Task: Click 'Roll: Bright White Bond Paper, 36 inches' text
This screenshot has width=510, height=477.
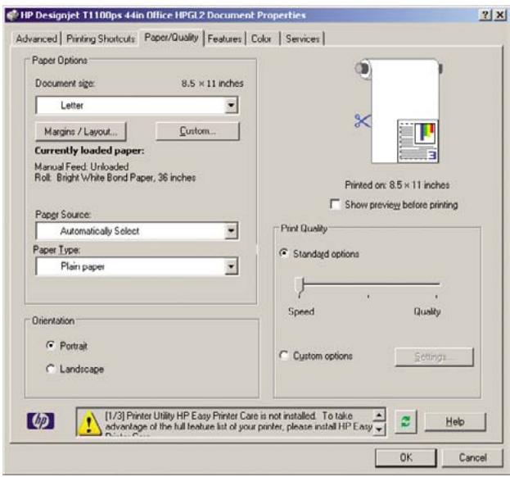Action: (x=115, y=178)
